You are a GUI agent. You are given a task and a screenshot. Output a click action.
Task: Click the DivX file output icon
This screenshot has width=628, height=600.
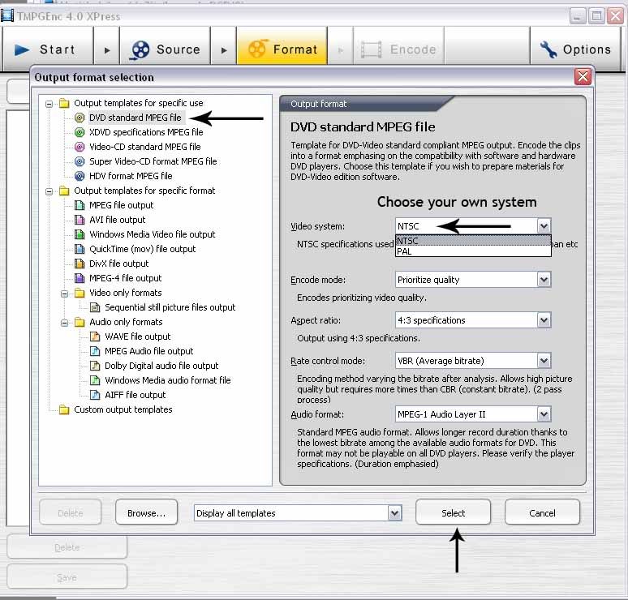tap(80, 264)
